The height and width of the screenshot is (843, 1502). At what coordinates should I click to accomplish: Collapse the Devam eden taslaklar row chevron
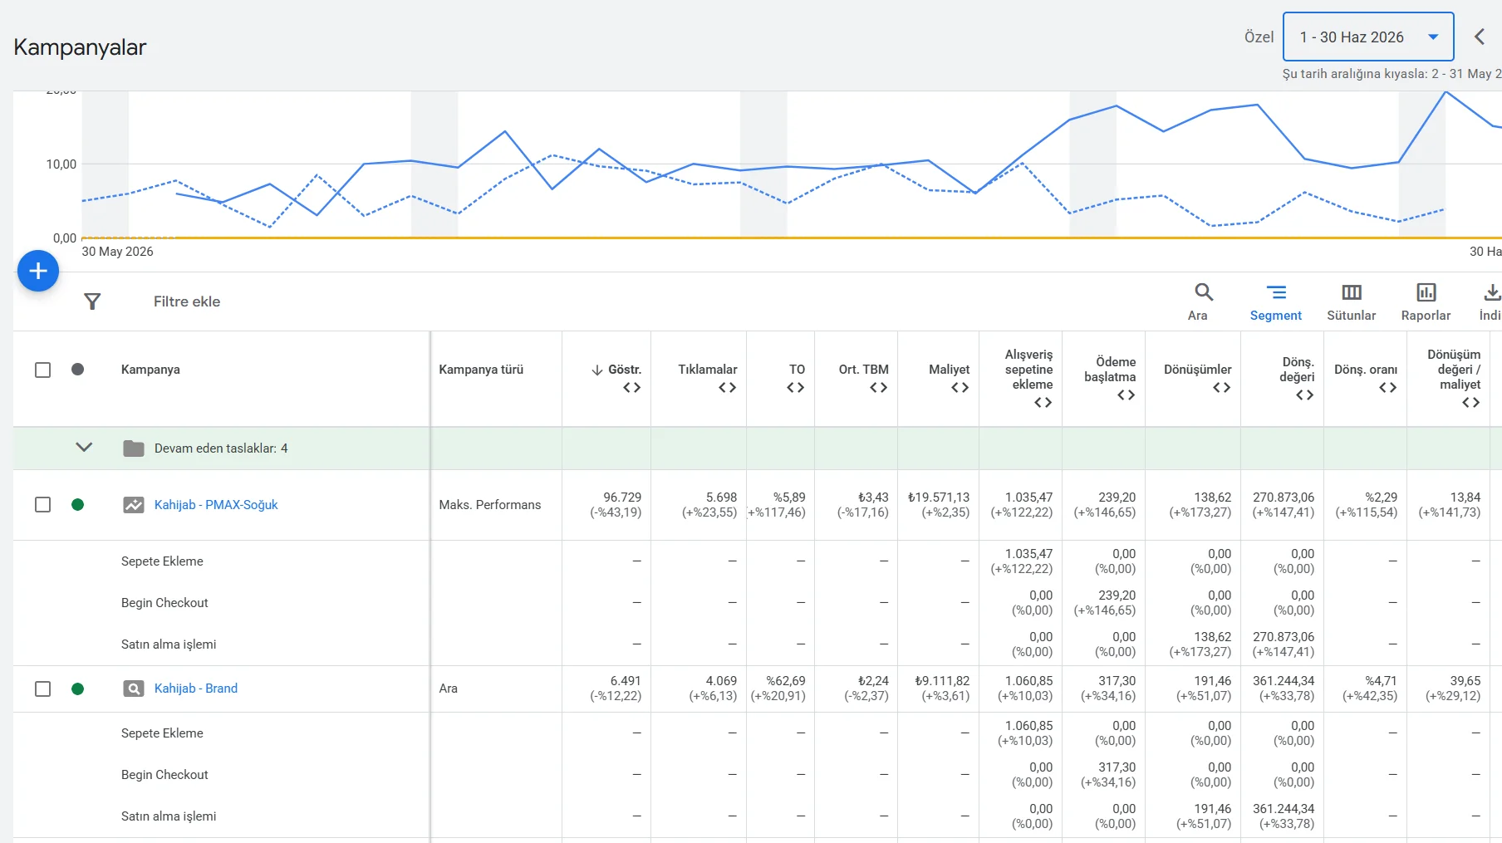tap(84, 447)
